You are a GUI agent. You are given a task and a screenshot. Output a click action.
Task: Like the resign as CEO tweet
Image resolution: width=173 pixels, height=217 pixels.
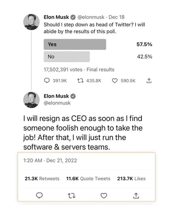pyautogui.click(x=104, y=196)
